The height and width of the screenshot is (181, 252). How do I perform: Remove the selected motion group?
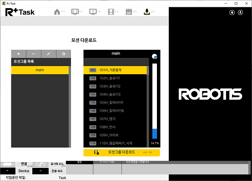(x=33, y=54)
